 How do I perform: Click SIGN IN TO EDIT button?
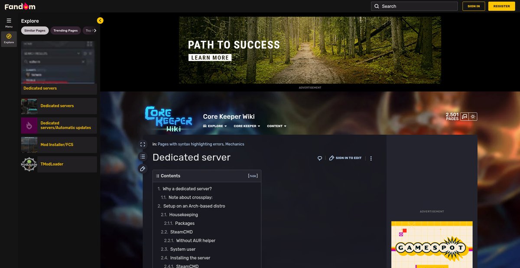pos(345,158)
